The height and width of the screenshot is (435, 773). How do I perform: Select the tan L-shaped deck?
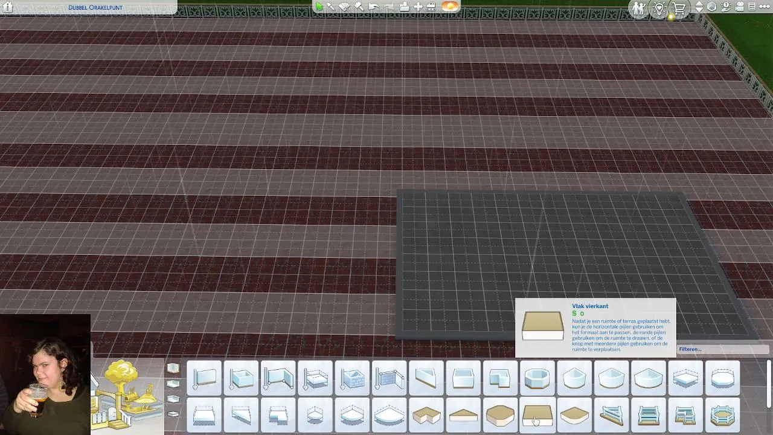tap(426, 416)
